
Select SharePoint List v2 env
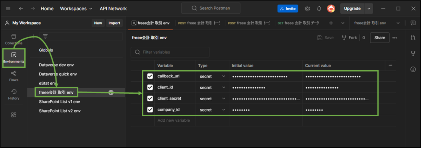coord(60,110)
